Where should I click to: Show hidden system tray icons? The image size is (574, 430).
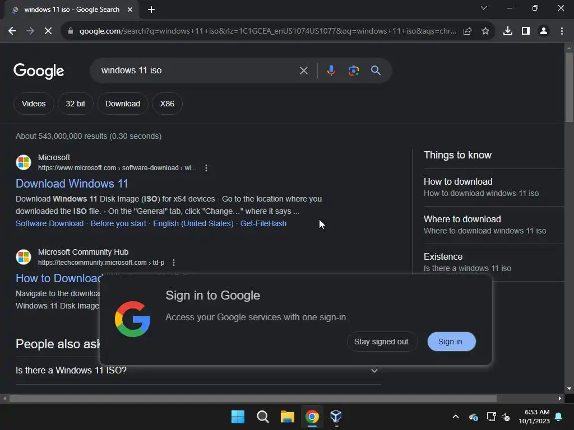click(x=456, y=417)
